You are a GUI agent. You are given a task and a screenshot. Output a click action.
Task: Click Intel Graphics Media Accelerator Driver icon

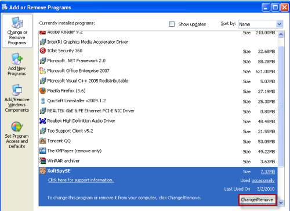pos(43,42)
